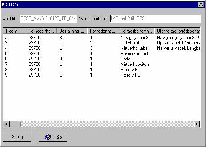Screen dimensions: 206x147
Task: Click '29700' in the Nätverksswitch row
Action: pyautogui.click(x=34, y=64)
